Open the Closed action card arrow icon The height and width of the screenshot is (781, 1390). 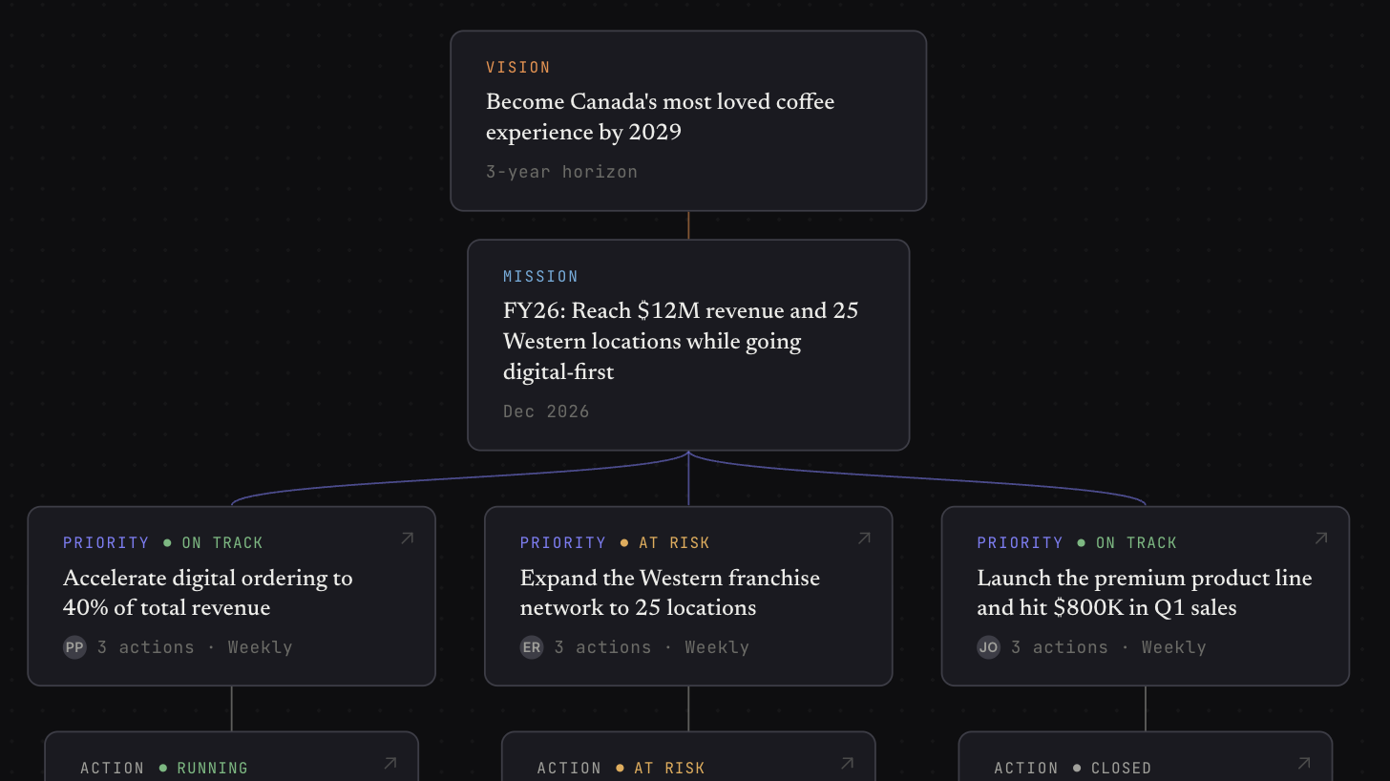click(1304, 764)
